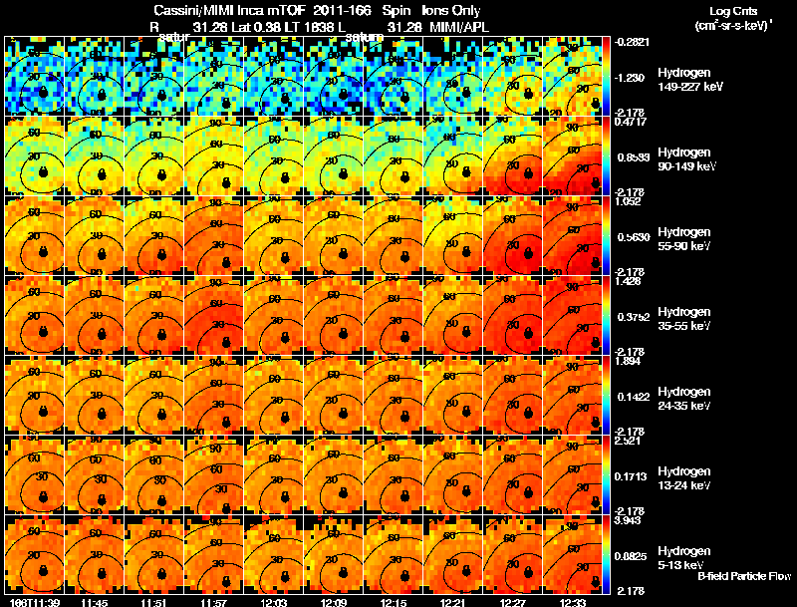This screenshot has height=607, width=797.
Task: Click the colorbar value "0.1422"
Action: click(634, 397)
